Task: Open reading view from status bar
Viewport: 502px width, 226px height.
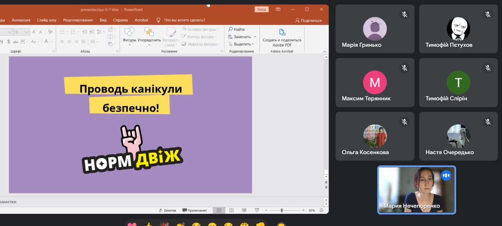Action: click(244, 210)
